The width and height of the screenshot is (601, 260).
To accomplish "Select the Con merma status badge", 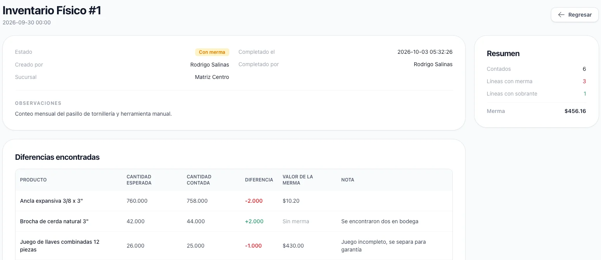I will click(x=212, y=52).
